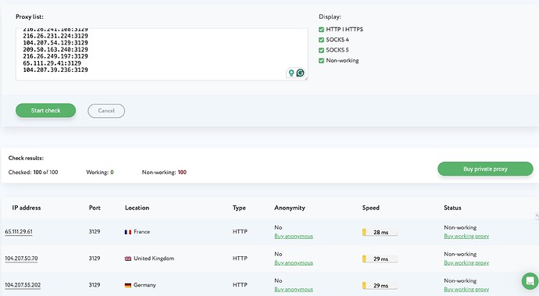Click the Non-working status text for Germany row
The image size is (539, 296).
pos(460,281)
